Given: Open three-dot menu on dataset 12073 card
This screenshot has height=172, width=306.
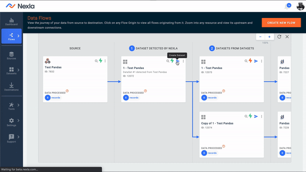Looking at the screenshot, I should [x=262, y=61].
